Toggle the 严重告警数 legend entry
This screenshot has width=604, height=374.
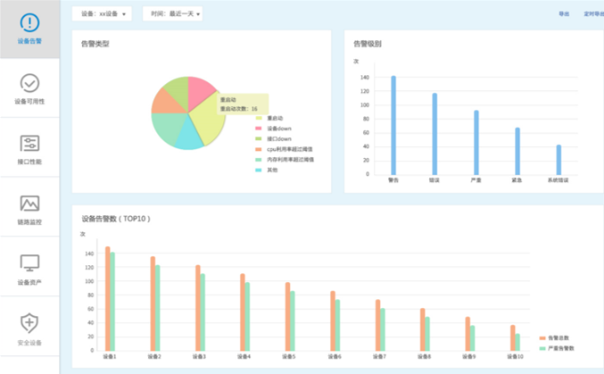click(x=557, y=348)
